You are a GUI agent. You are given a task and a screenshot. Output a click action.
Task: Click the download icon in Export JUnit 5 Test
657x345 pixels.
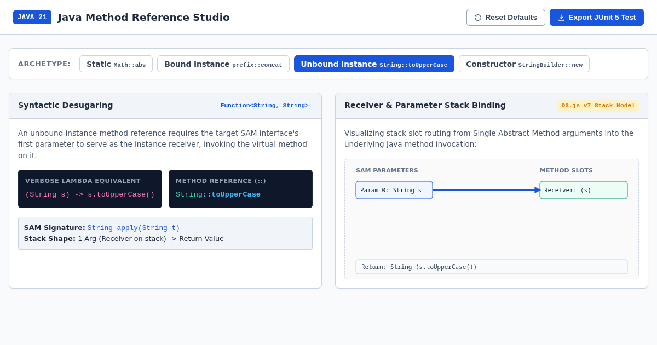[x=561, y=18]
